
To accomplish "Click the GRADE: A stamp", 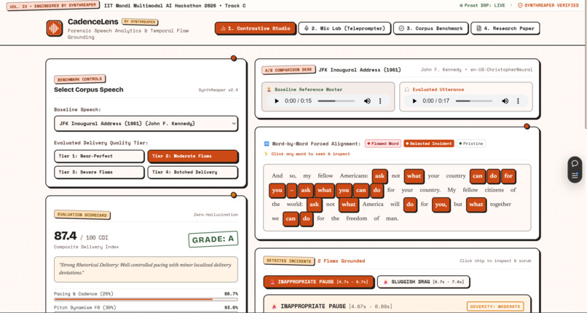I will [213, 239].
